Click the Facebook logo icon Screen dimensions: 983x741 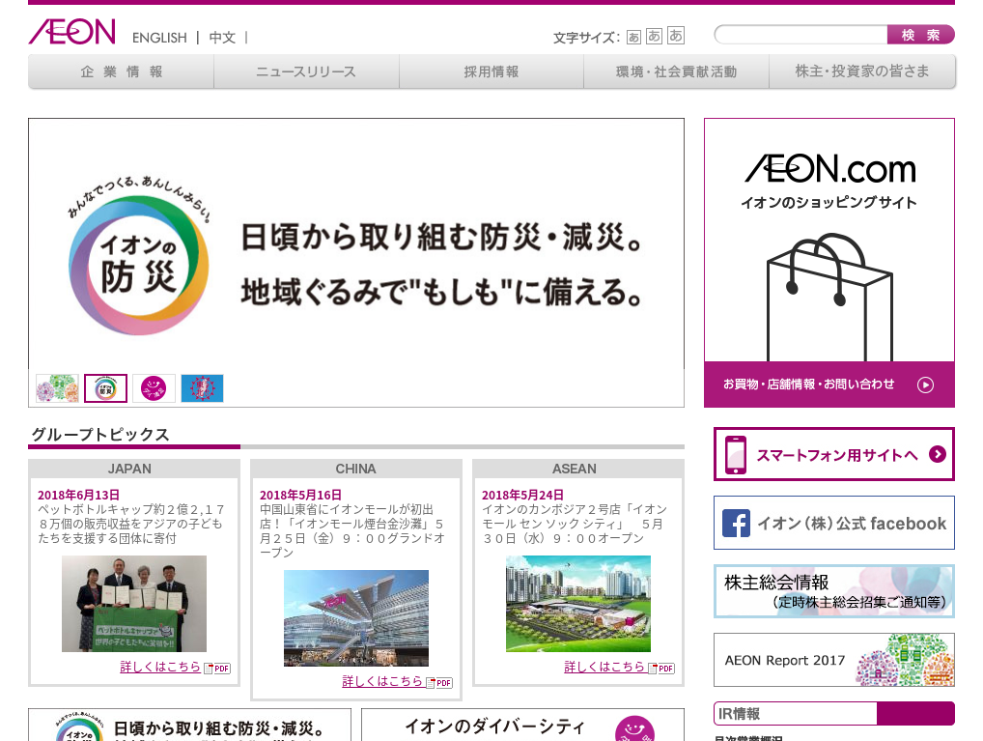tap(736, 524)
